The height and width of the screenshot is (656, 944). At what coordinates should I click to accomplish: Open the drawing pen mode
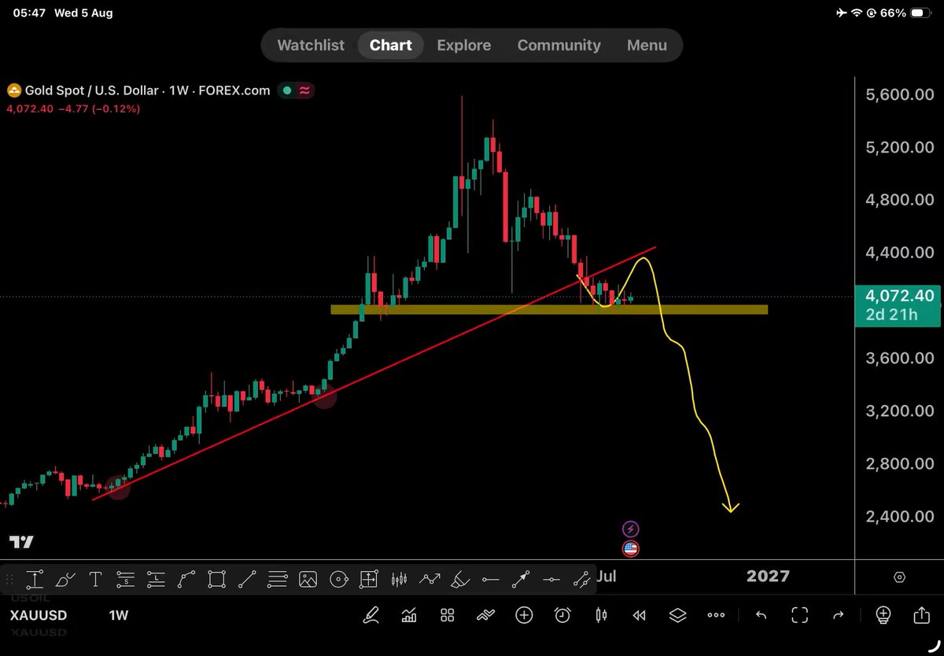pyautogui.click(x=371, y=616)
